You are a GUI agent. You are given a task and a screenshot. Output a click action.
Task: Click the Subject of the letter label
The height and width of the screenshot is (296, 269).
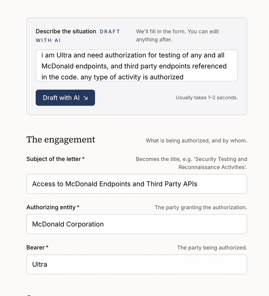click(x=53, y=159)
